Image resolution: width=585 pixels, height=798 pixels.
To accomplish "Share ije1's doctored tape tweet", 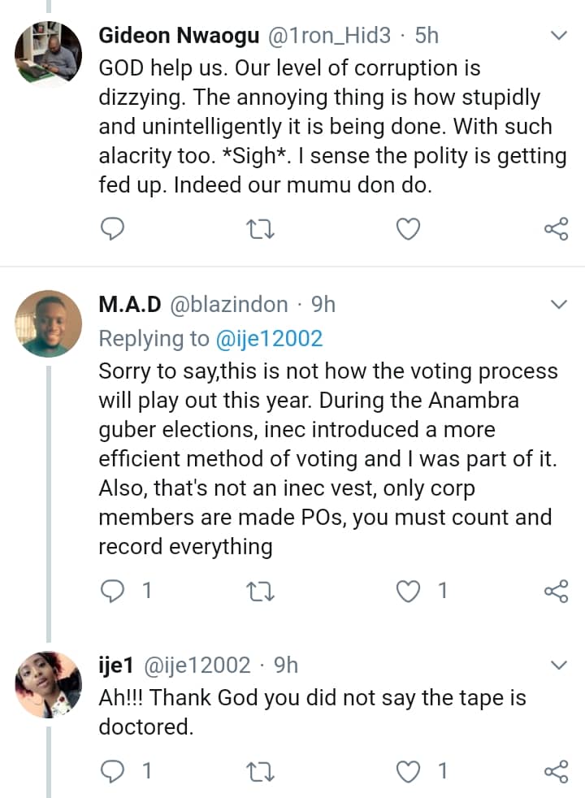I will coord(556,770).
